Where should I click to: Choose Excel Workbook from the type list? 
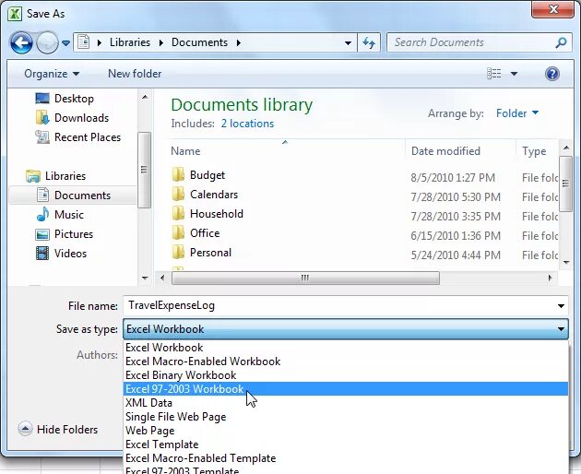coord(345,348)
